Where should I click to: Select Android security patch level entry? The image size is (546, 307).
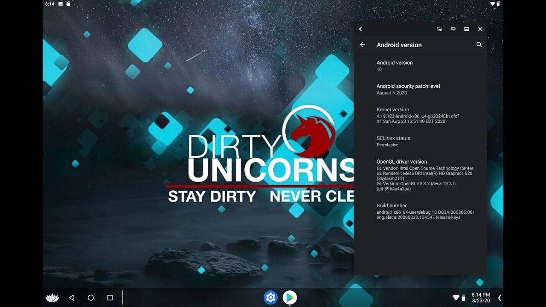pyautogui.click(x=420, y=89)
